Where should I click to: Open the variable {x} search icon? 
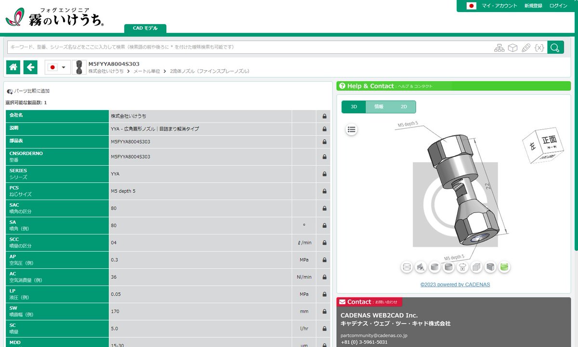[x=539, y=48]
